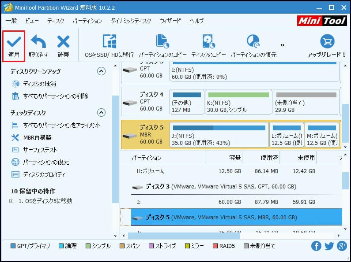Sort by 容量 column header

coord(224,158)
